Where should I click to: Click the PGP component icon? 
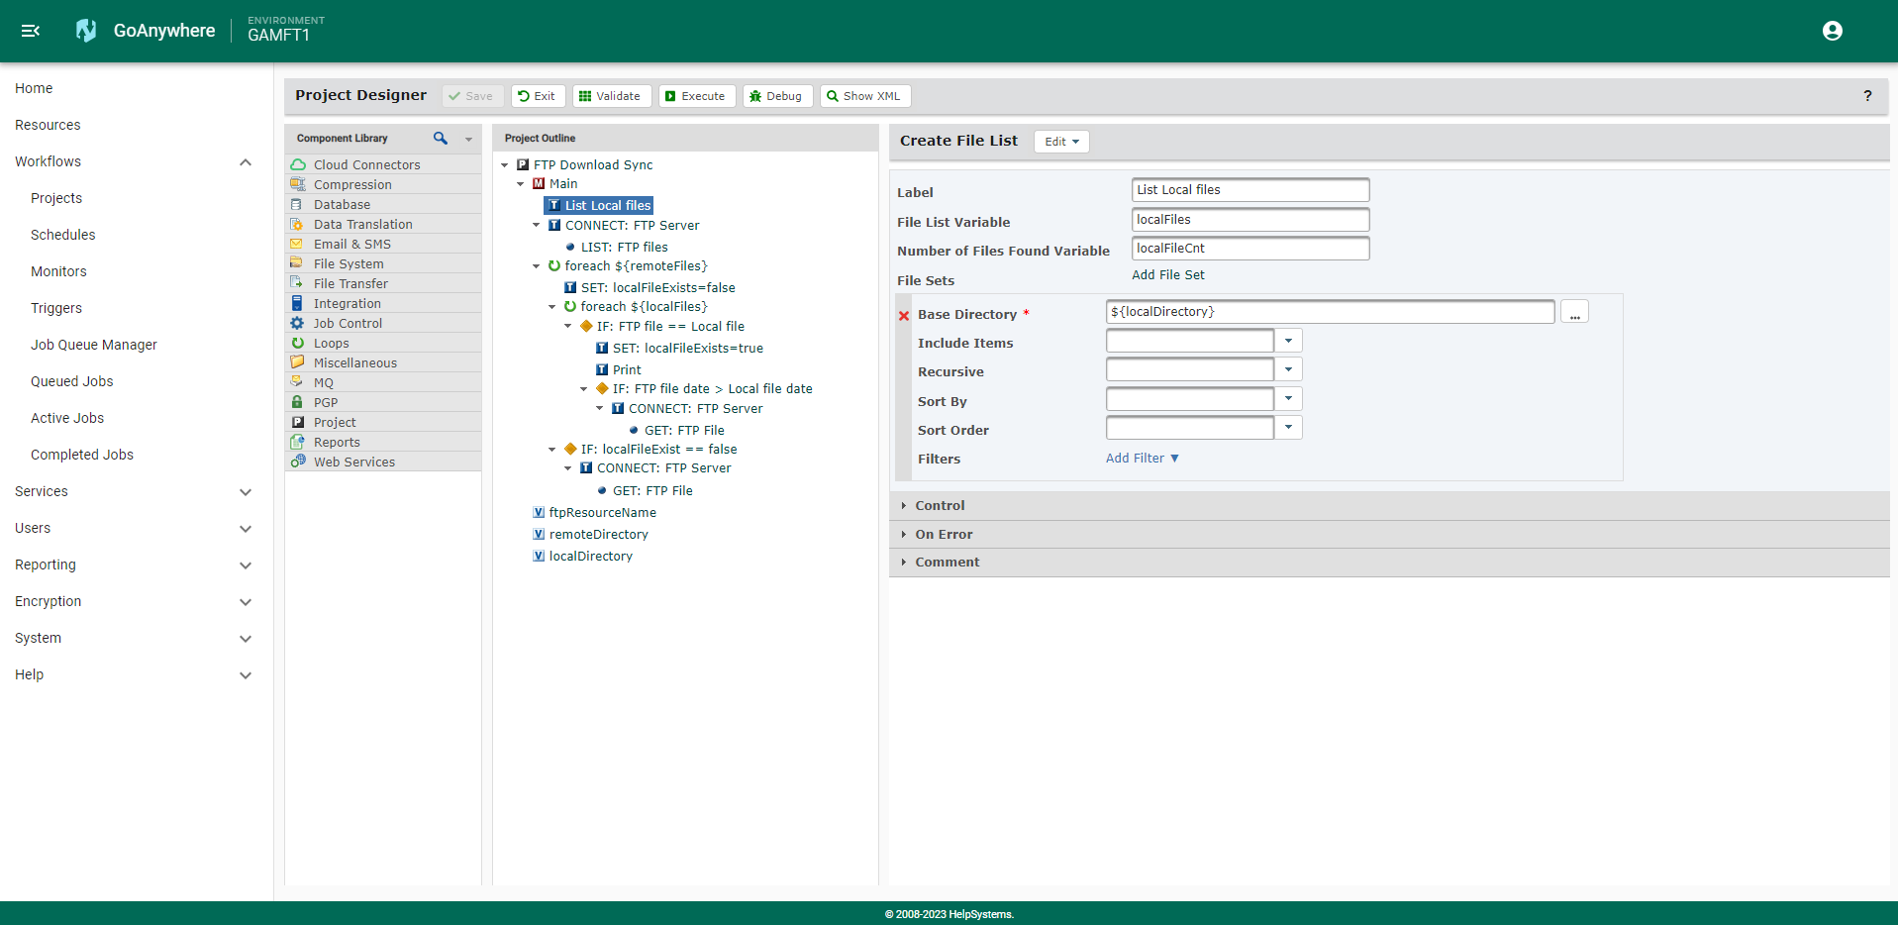pos(297,402)
